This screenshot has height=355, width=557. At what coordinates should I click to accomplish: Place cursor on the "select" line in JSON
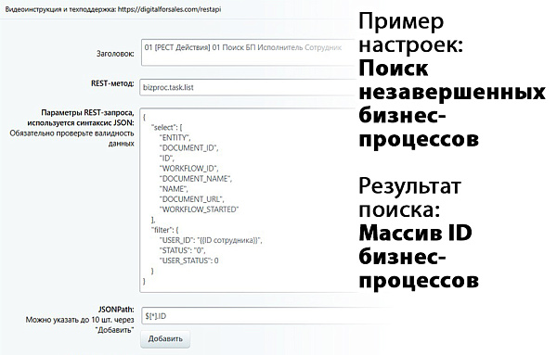(x=166, y=128)
